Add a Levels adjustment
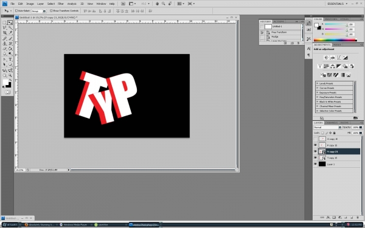Image resolution: width=365 pixels, height=228 pixels. 332,58
